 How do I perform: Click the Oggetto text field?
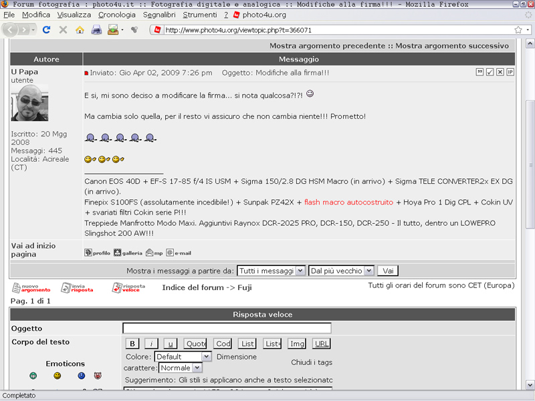click(x=227, y=328)
